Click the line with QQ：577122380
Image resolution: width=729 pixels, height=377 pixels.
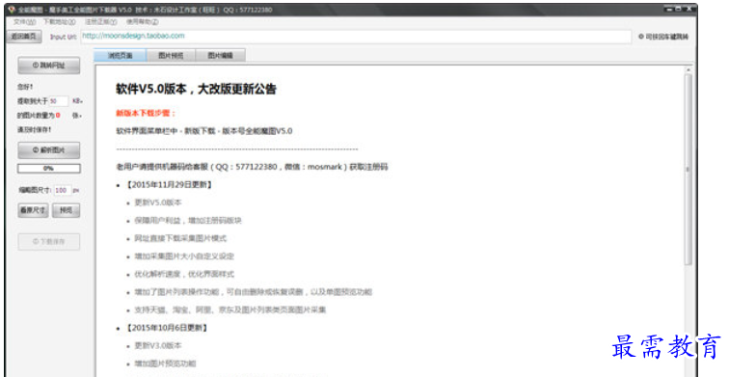pos(252,167)
